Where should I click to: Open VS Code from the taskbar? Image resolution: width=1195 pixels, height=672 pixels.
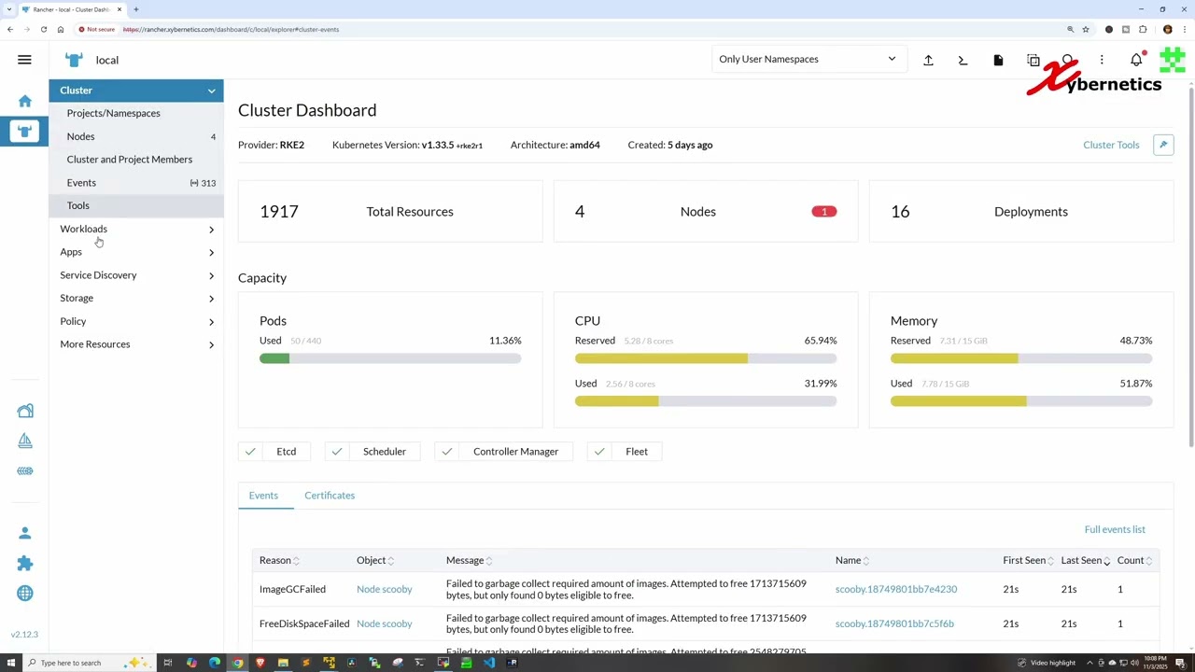(489, 663)
